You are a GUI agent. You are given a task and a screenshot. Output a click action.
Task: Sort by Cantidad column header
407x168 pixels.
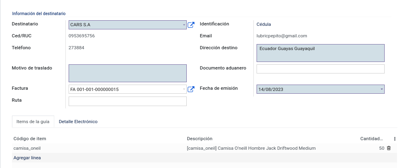click(x=371, y=139)
